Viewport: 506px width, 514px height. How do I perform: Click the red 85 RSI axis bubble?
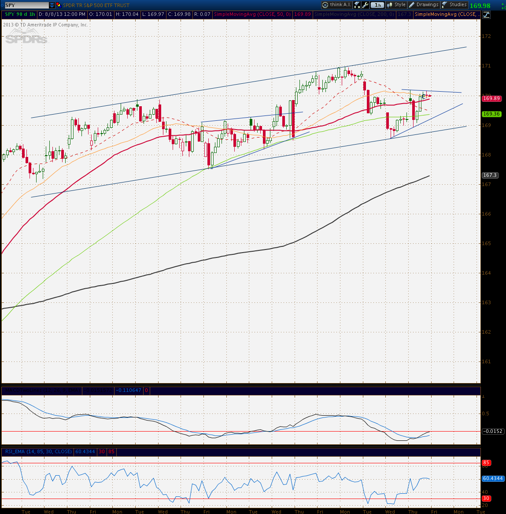tap(486, 463)
